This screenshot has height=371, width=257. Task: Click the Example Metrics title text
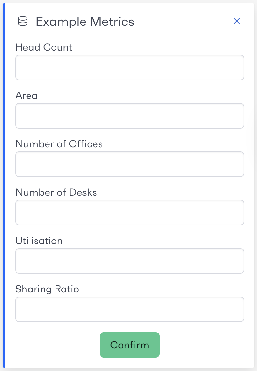click(x=85, y=22)
